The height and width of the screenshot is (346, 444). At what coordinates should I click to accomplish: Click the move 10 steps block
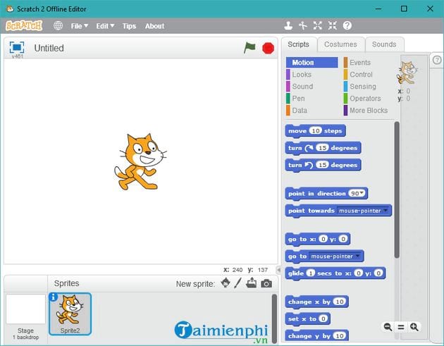pos(315,131)
